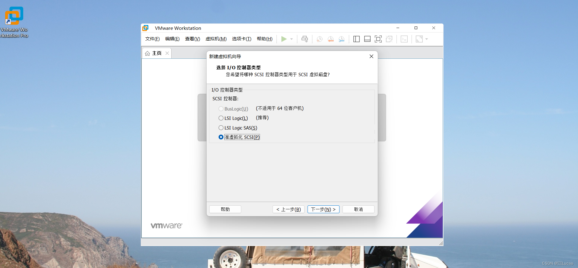Open VMware Workstation Pro desktop shortcut
Viewport: 578px width, 268px height.
click(x=14, y=23)
